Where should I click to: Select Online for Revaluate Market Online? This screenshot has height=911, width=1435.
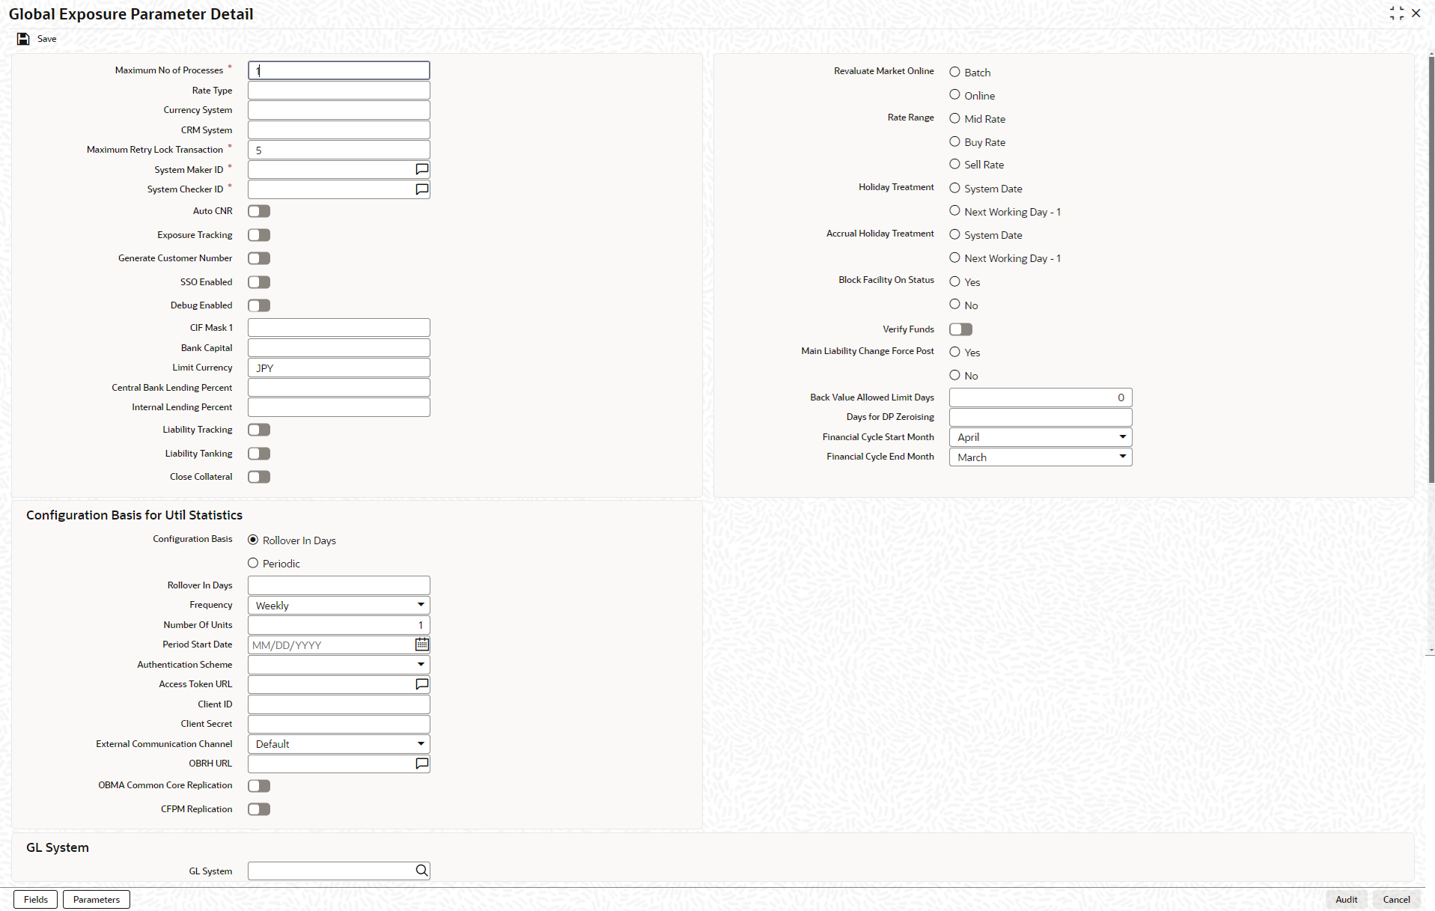point(954,94)
